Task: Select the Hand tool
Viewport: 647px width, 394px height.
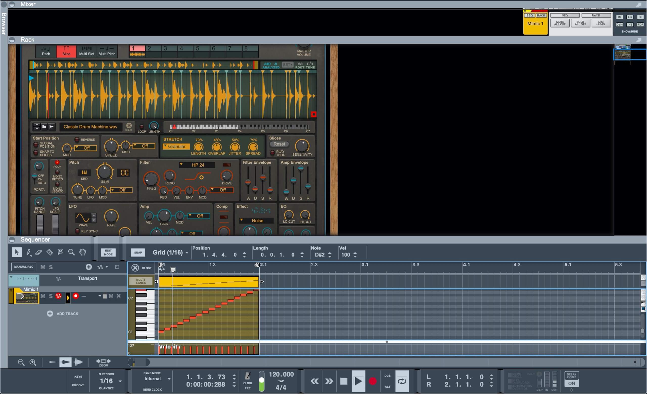Action: (83, 252)
